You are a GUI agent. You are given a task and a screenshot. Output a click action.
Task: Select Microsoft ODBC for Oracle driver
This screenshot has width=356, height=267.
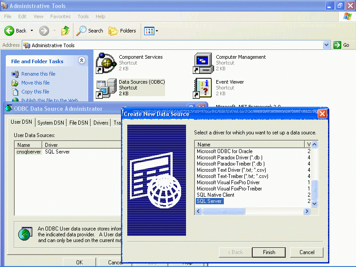click(225, 151)
